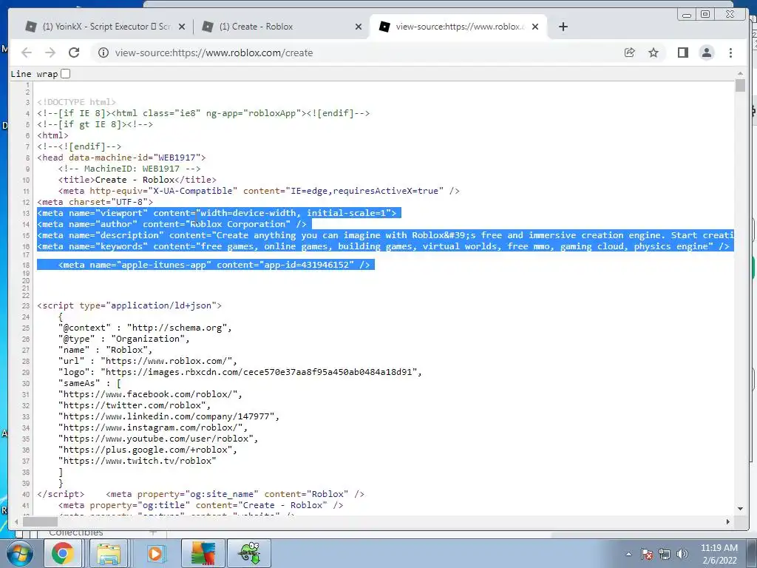Click the horizontal scrollbar right arrow
The image size is (757, 568).
point(728,521)
